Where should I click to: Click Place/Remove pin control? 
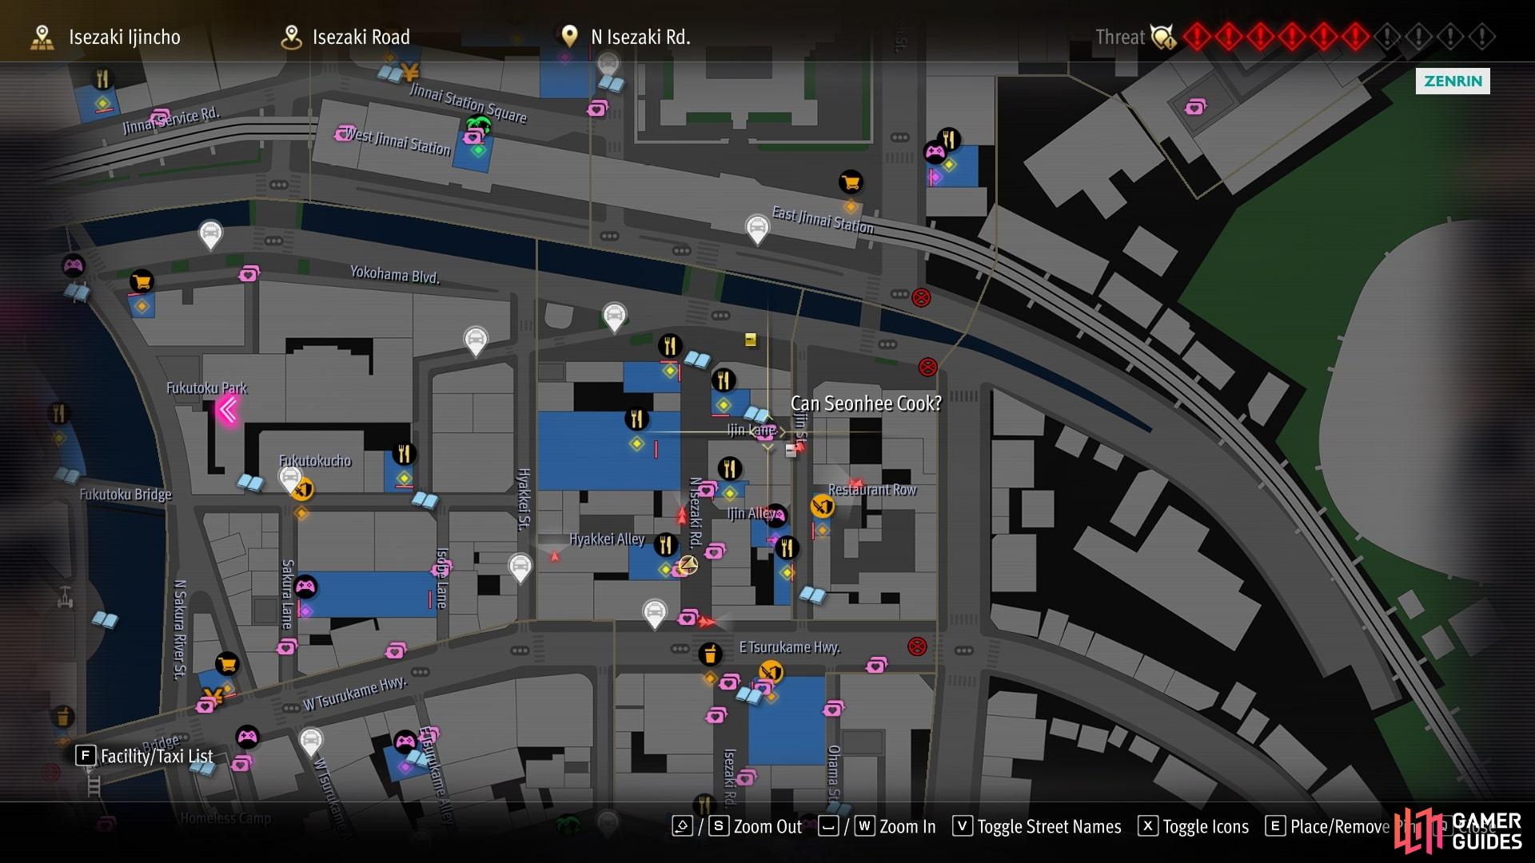(1328, 826)
